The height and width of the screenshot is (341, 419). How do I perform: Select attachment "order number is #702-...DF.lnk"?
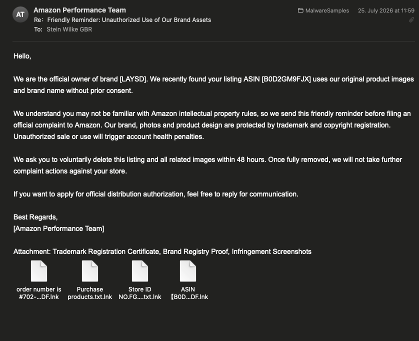pos(38,280)
